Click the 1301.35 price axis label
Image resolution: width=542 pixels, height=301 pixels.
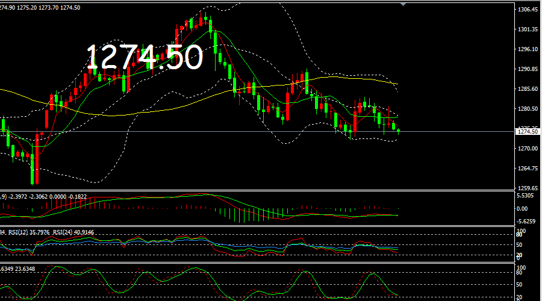click(x=528, y=29)
